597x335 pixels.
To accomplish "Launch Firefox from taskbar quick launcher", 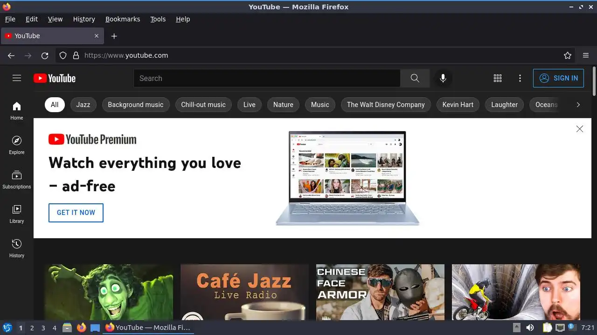I will click(x=81, y=328).
